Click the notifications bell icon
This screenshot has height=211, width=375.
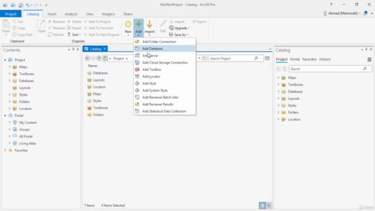click(365, 13)
